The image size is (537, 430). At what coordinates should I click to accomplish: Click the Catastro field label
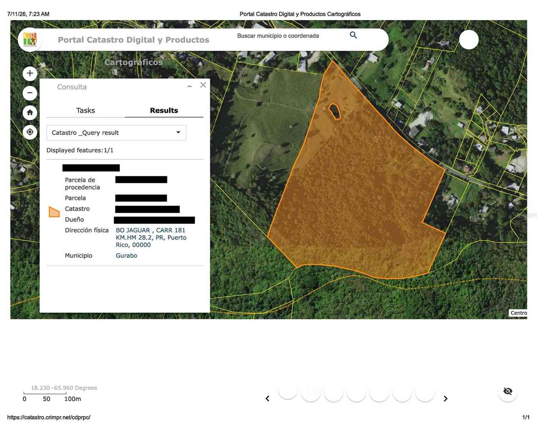coord(77,209)
